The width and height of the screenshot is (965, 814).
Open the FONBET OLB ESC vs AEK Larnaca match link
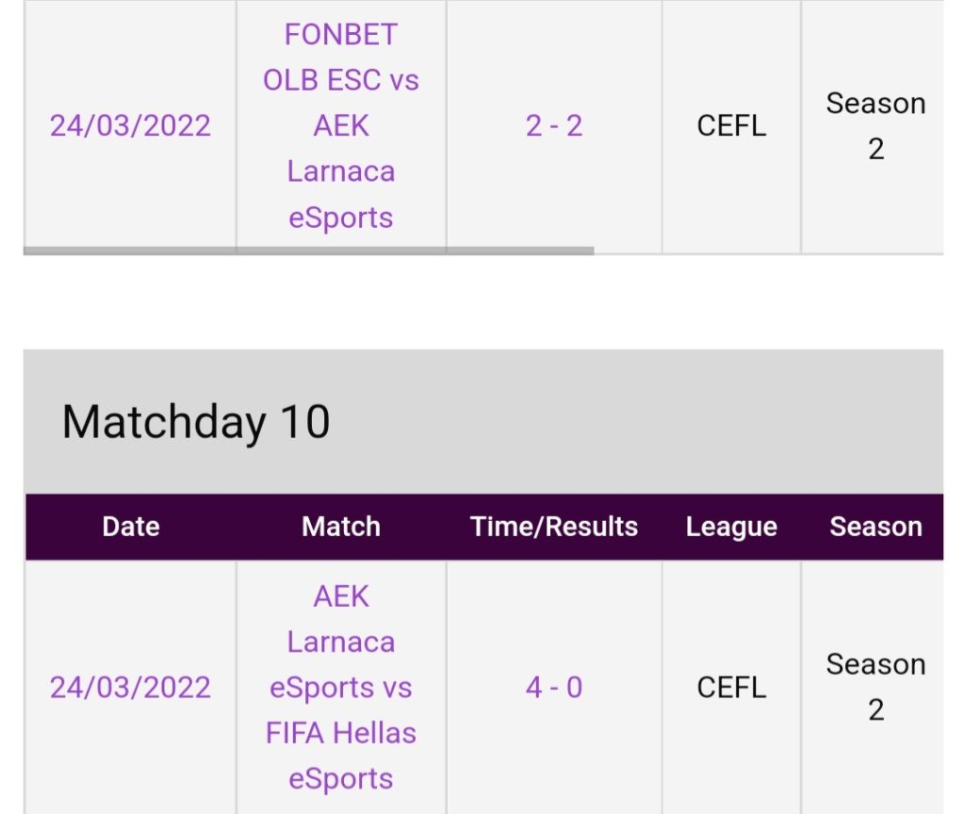pyautogui.click(x=341, y=125)
